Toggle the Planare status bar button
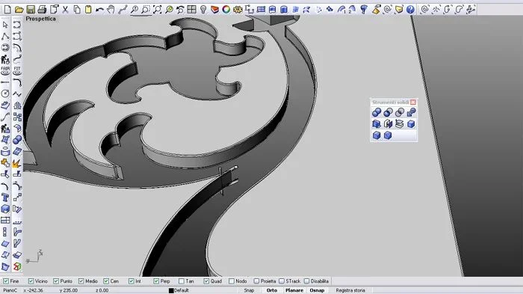 (294, 290)
